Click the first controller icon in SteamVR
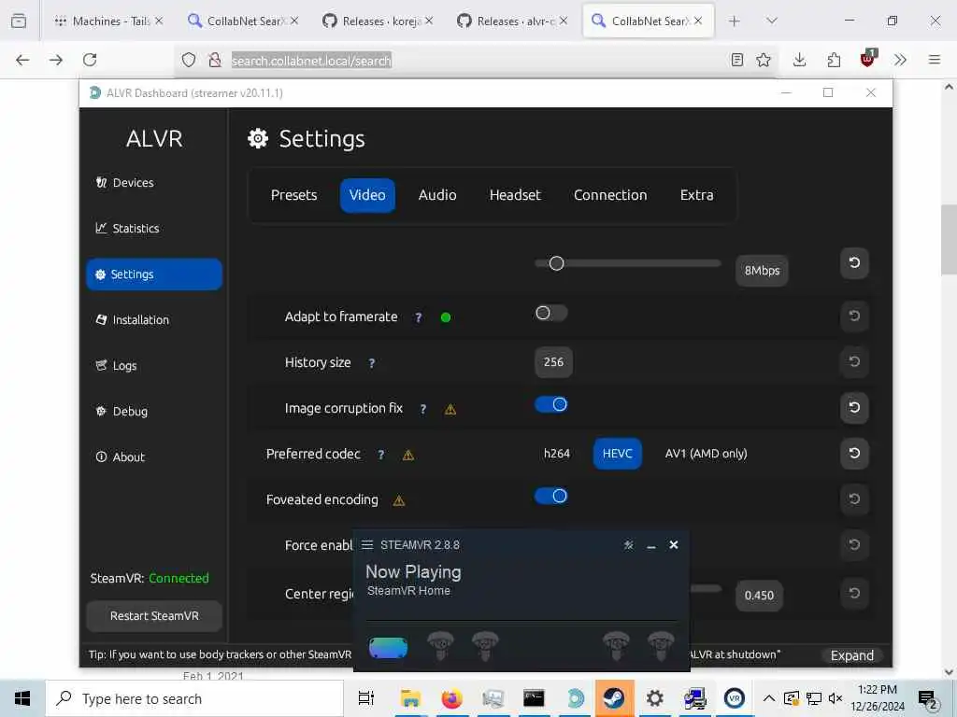The image size is (957, 717). (440, 646)
